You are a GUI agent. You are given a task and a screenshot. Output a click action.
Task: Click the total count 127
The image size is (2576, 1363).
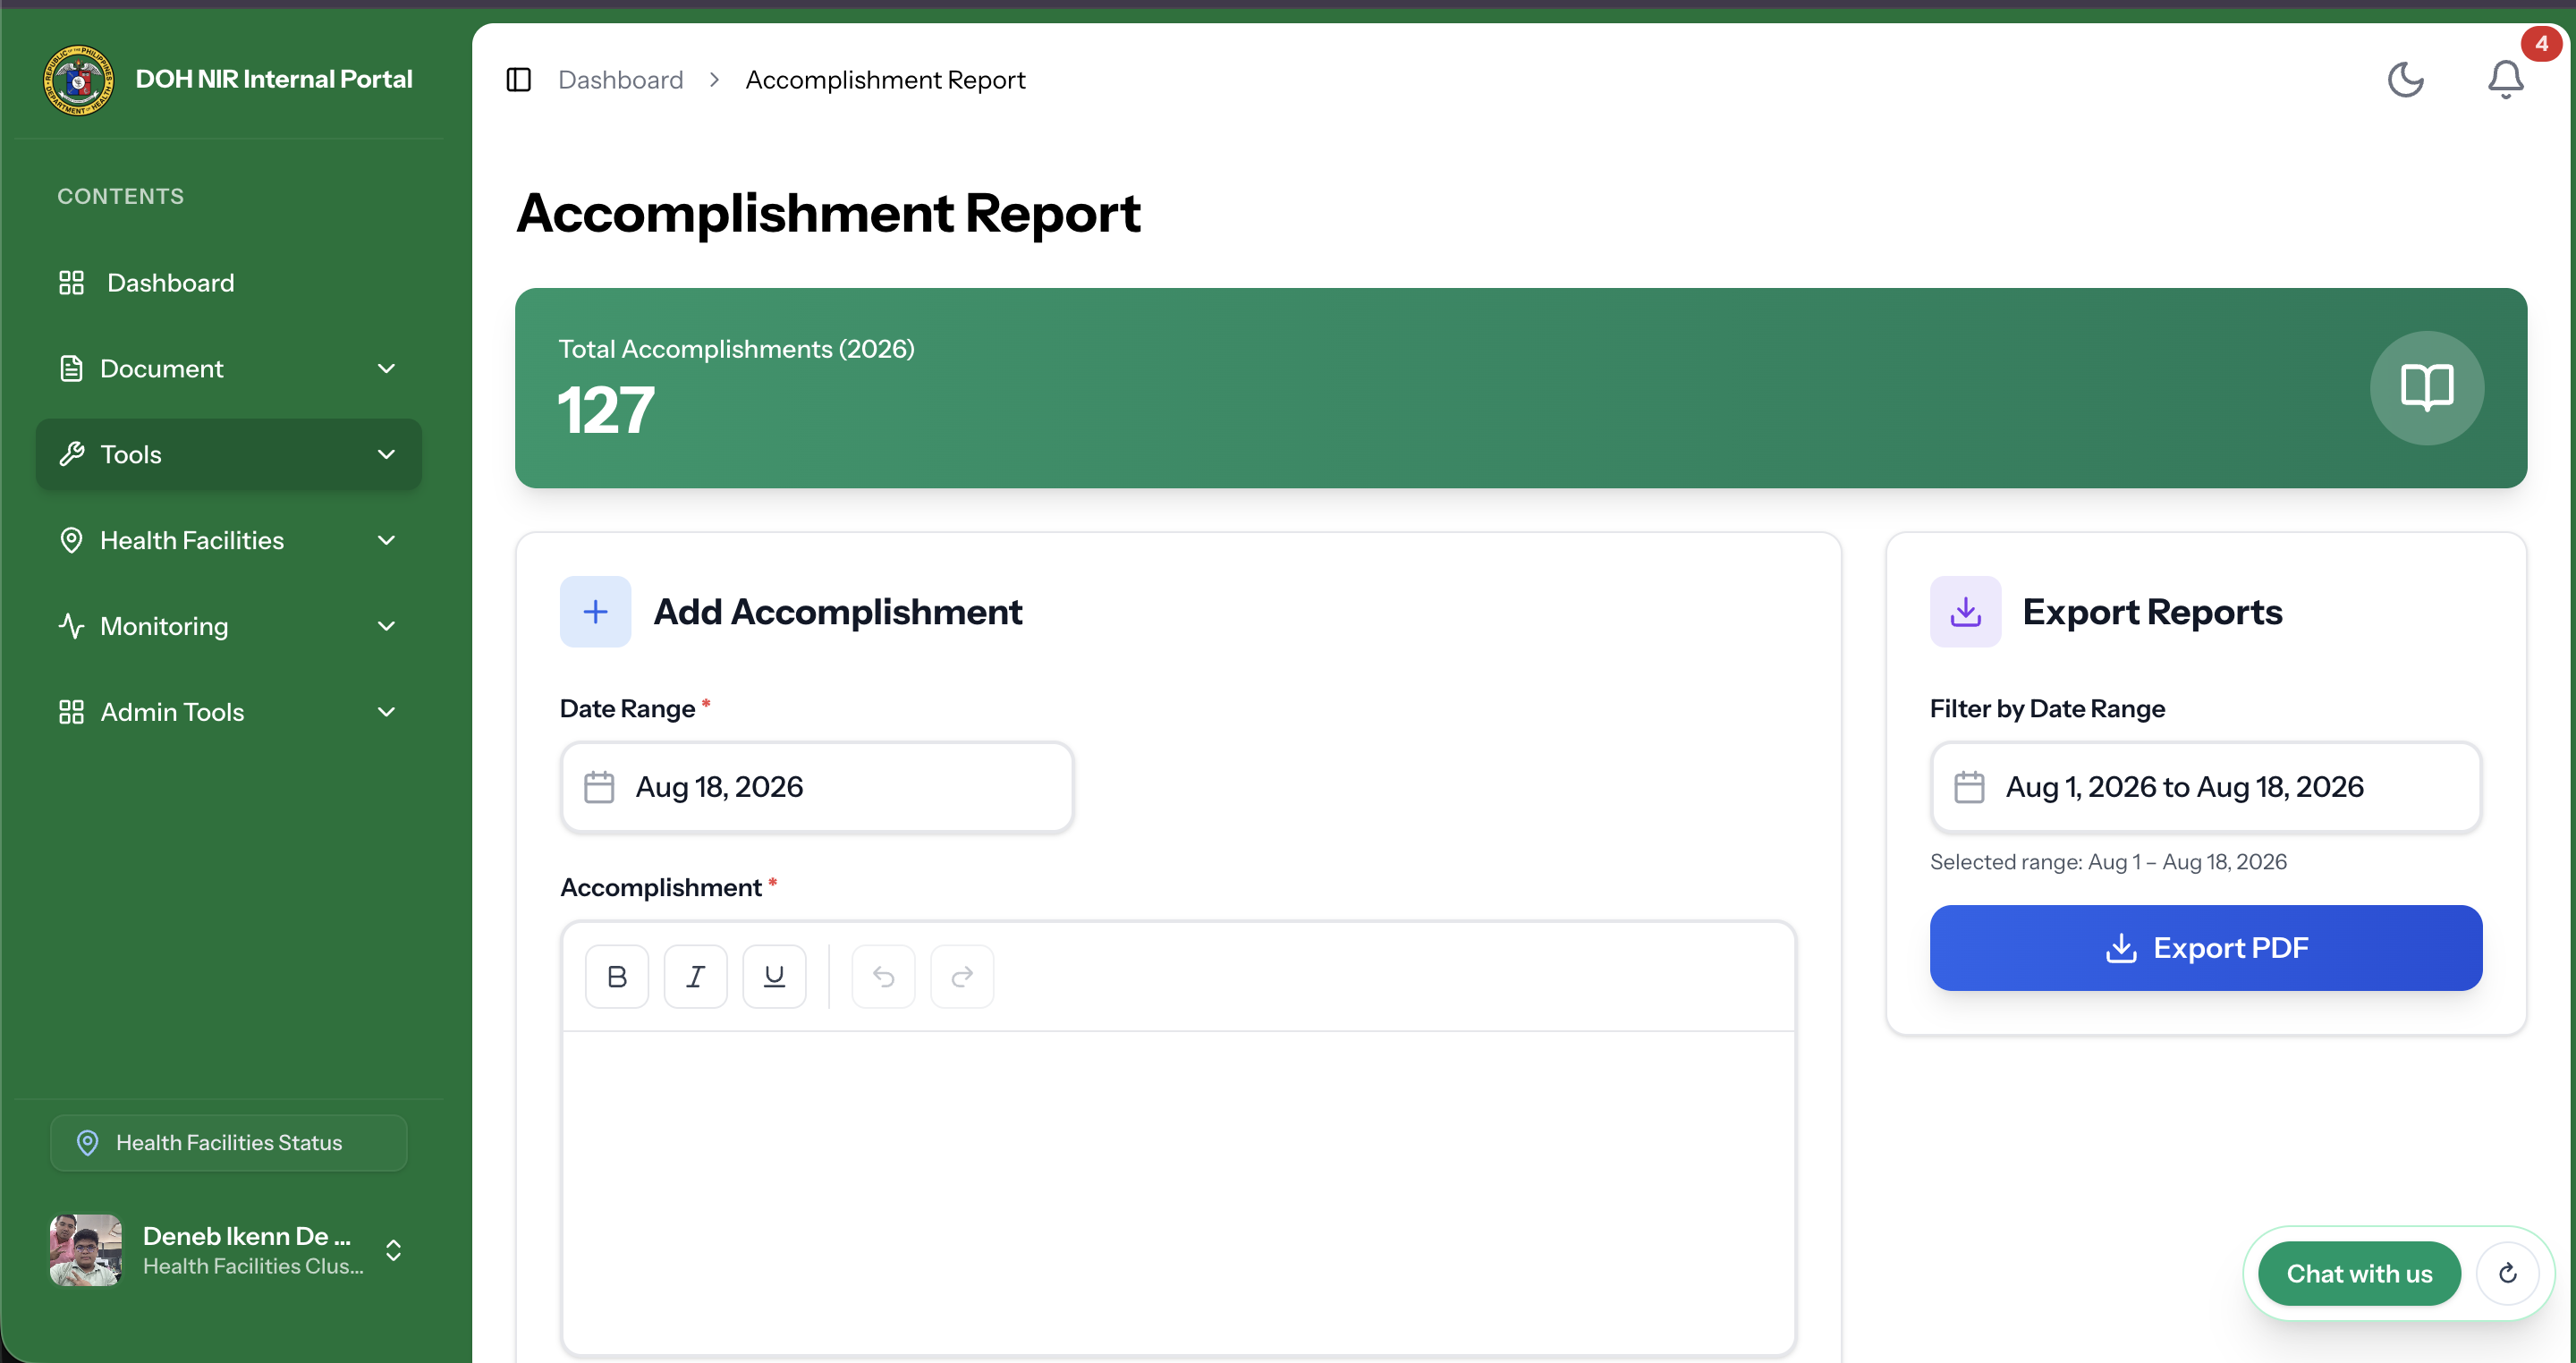(606, 411)
